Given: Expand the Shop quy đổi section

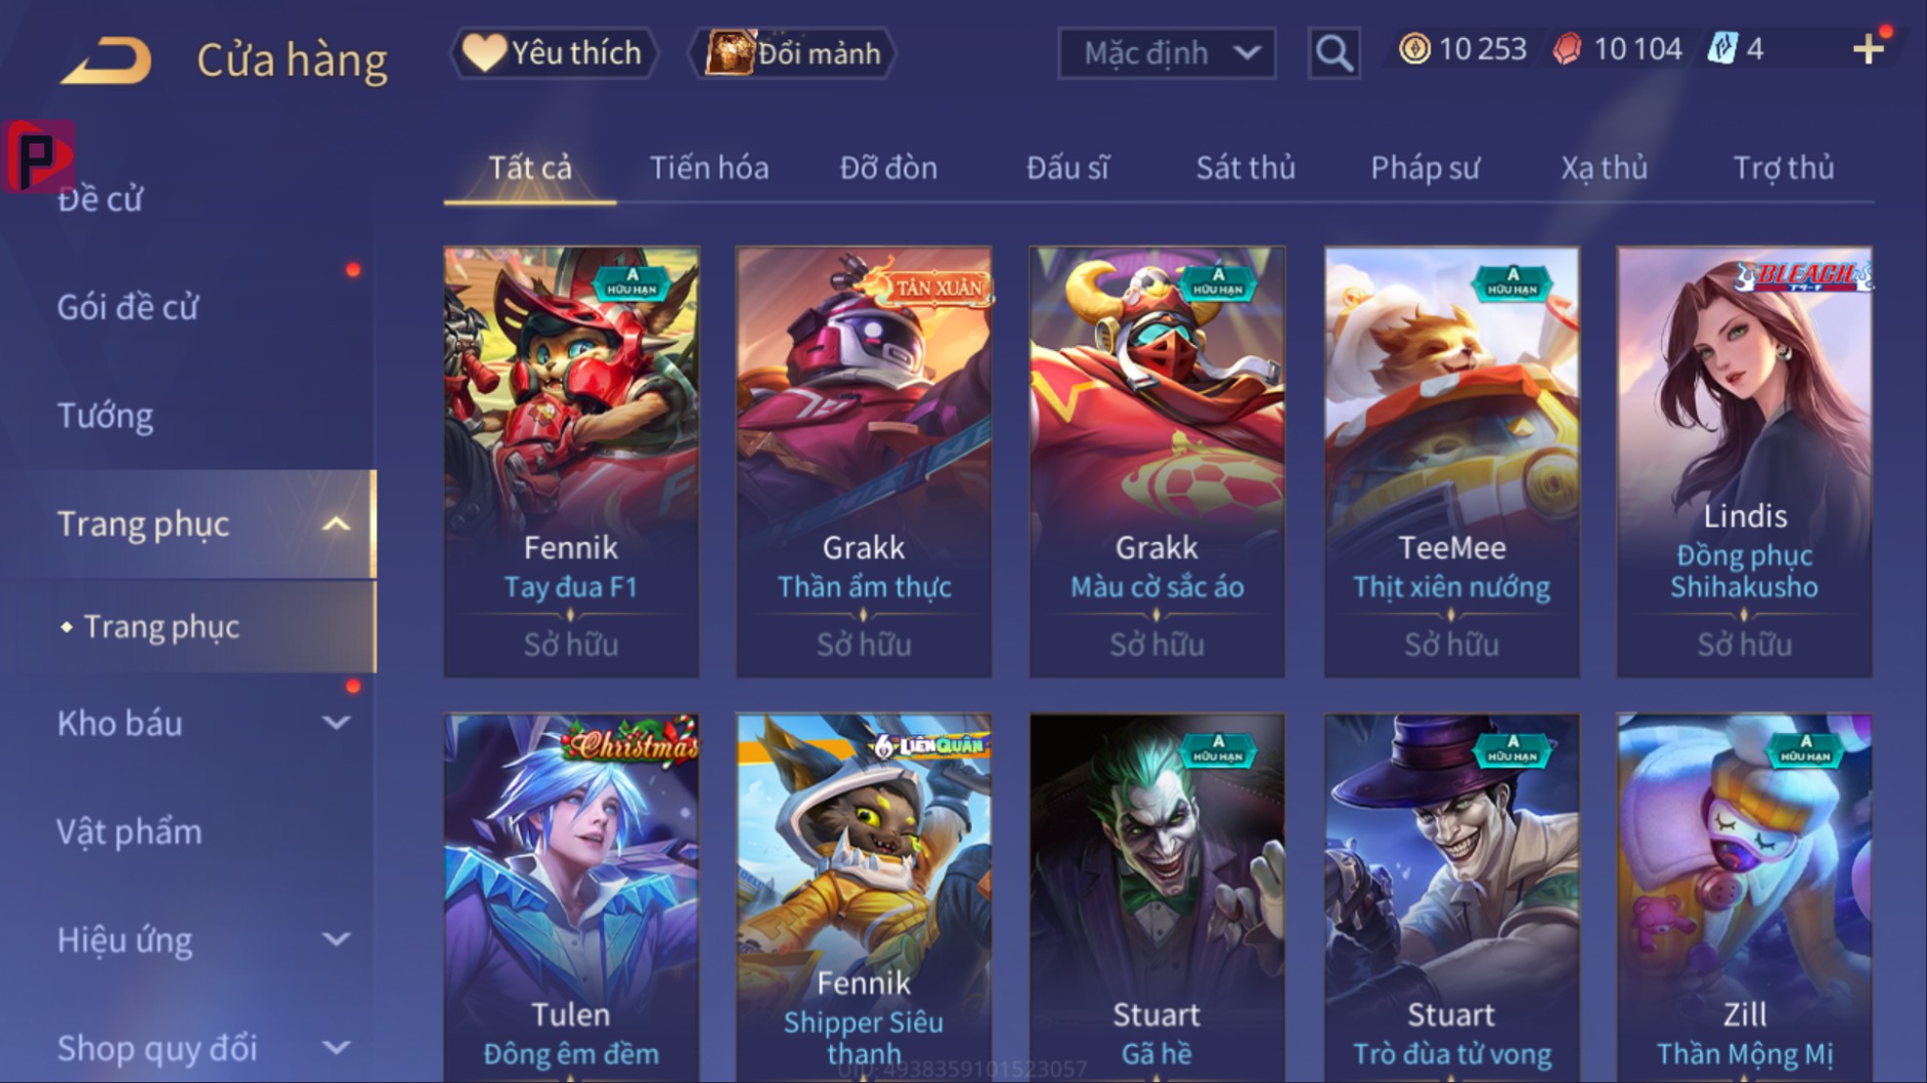Looking at the screenshot, I should tap(335, 1048).
